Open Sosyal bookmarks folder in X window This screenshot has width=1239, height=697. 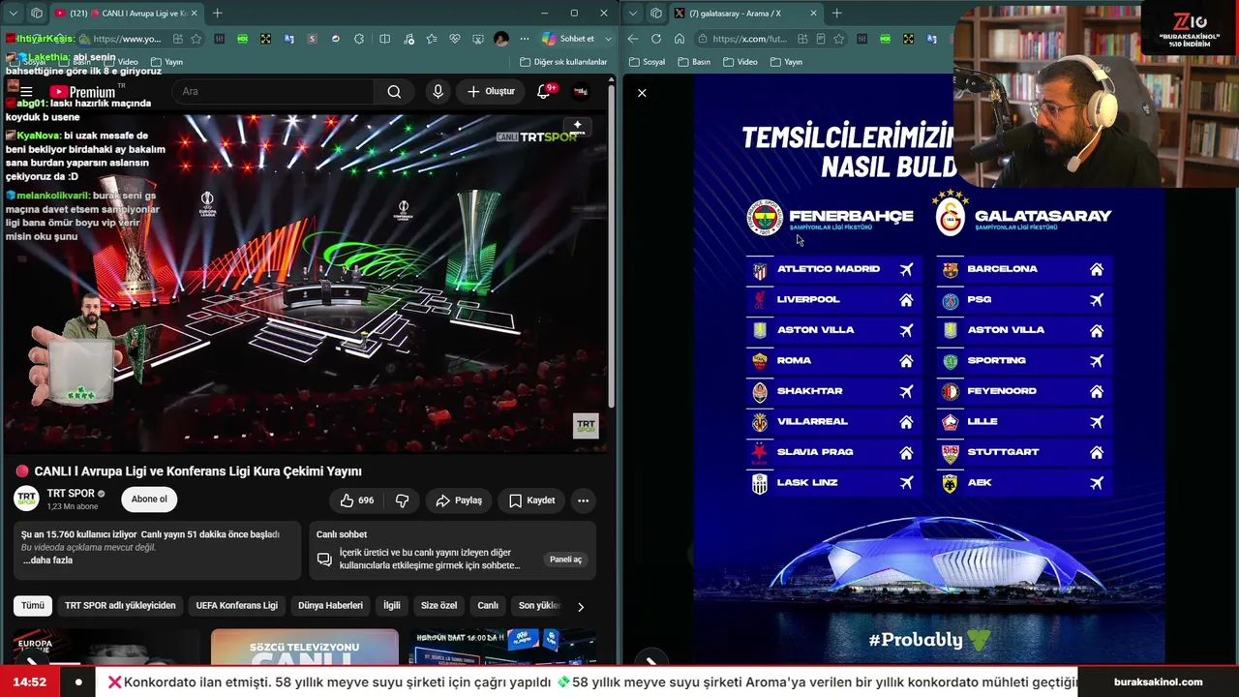648,62
